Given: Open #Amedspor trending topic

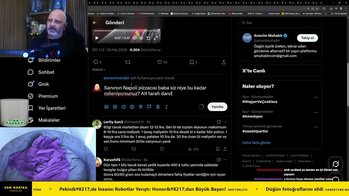Looking at the screenshot, I should (252, 117).
